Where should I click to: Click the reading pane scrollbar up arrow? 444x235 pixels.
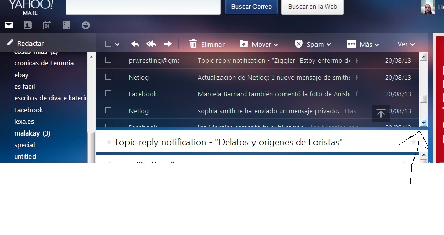click(423, 155)
